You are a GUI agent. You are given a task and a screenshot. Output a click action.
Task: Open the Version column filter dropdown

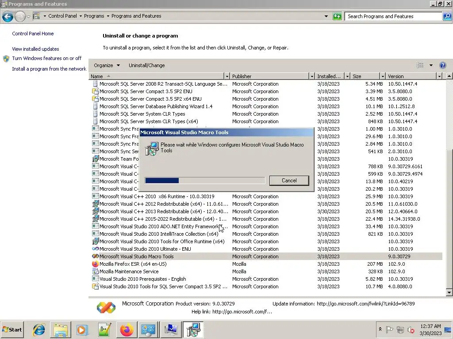coord(439,76)
